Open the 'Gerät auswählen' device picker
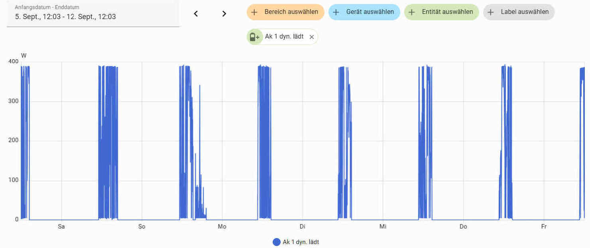590x248 pixels. click(x=370, y=12)
